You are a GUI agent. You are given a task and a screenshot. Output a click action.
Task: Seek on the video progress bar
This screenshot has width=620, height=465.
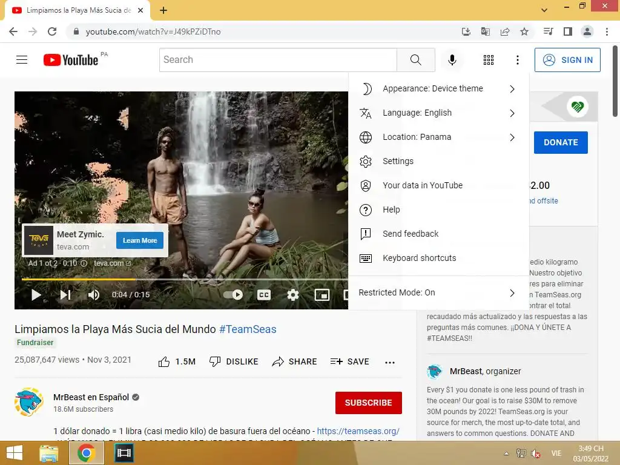(x=185, y=279)
